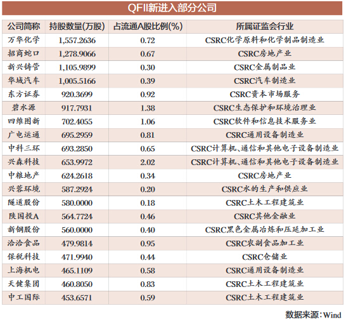This screenshot has width=346, height=320.
Task: Click the 占流通A股比例(%) column header
Action: (148, 27)
